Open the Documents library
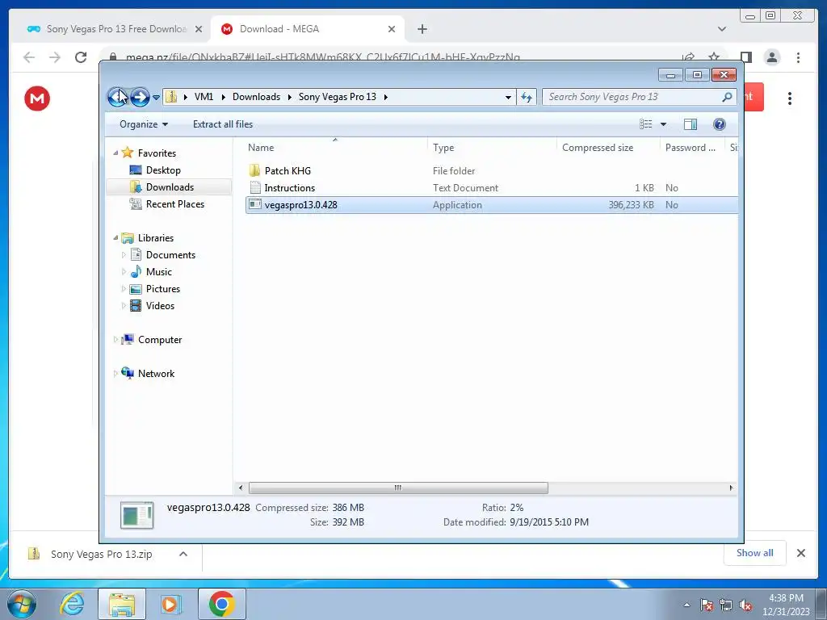The height and width of the screenshot is (620, 827). pyautogui.click(x=170, y=254)
